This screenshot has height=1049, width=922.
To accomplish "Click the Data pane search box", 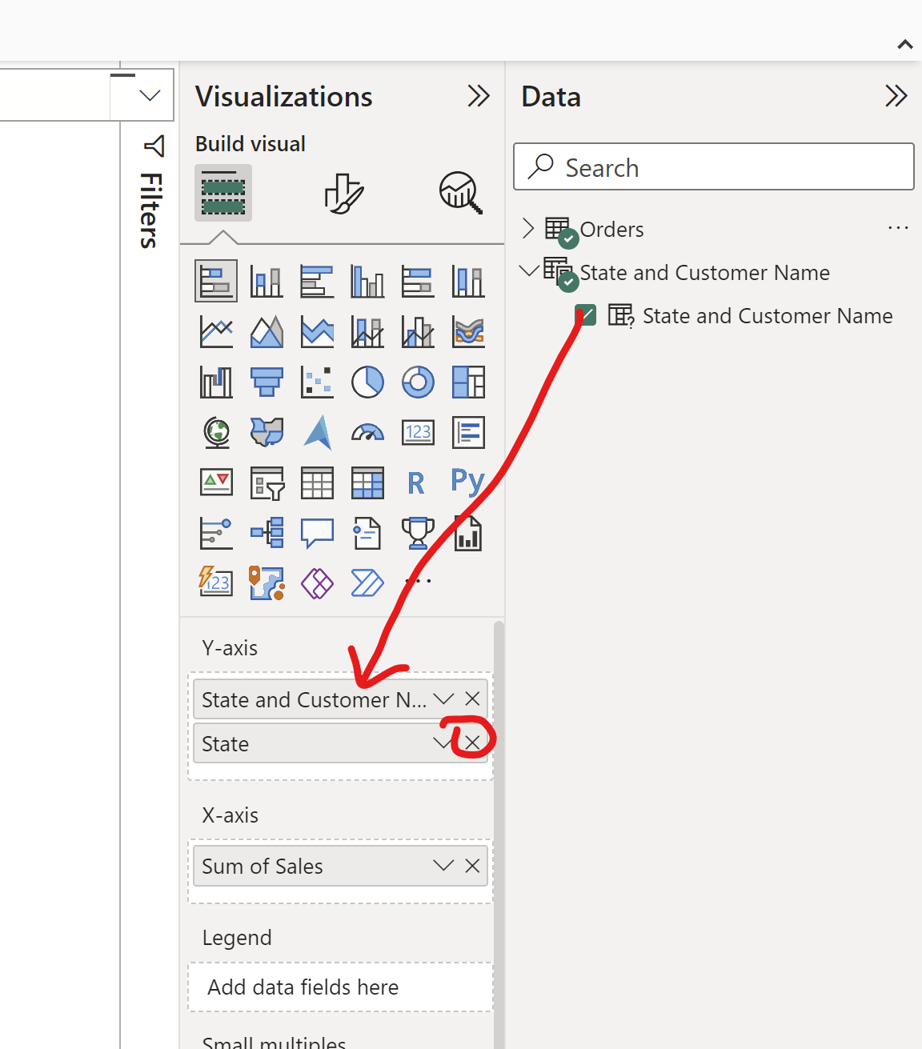I will 713,167.
